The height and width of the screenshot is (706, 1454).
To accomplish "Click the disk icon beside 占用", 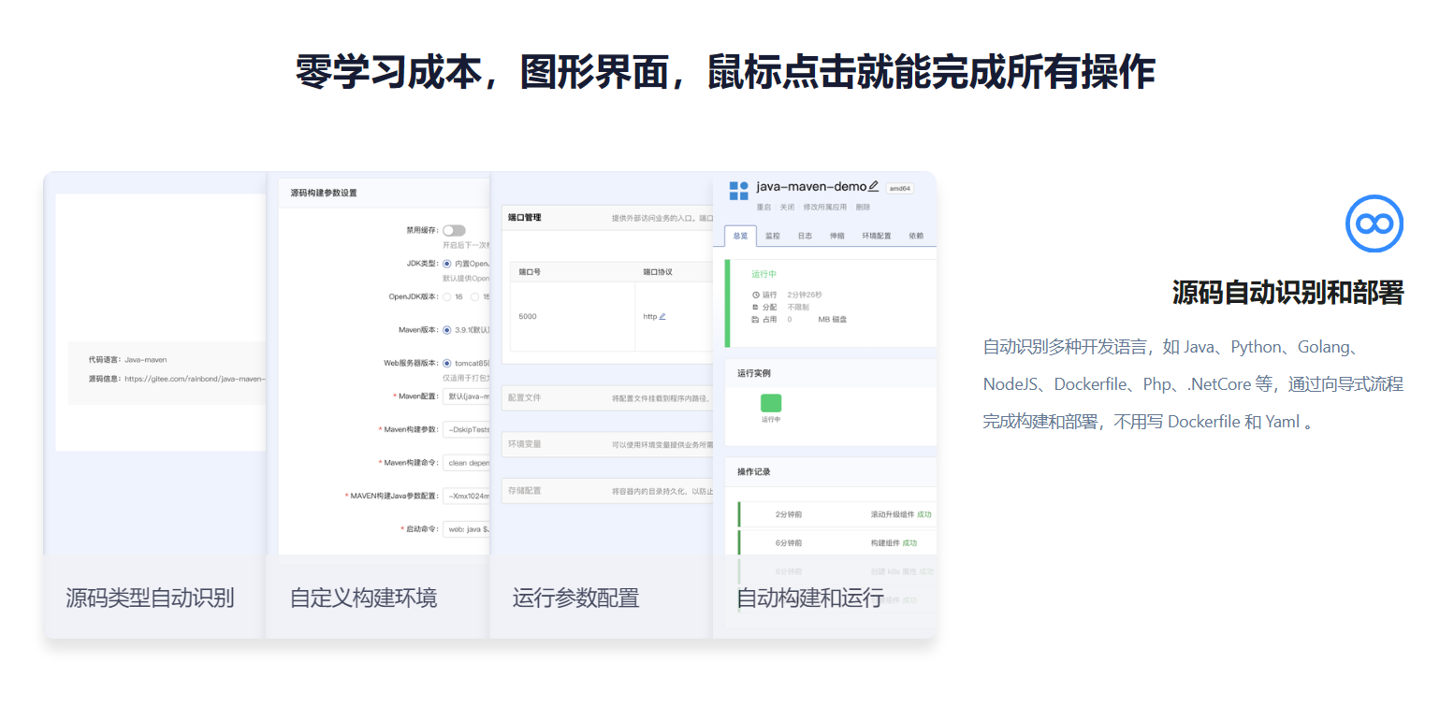I will [x=755, y=320].
